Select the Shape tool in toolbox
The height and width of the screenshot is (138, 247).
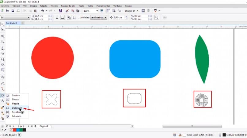(x=2, y=30)
